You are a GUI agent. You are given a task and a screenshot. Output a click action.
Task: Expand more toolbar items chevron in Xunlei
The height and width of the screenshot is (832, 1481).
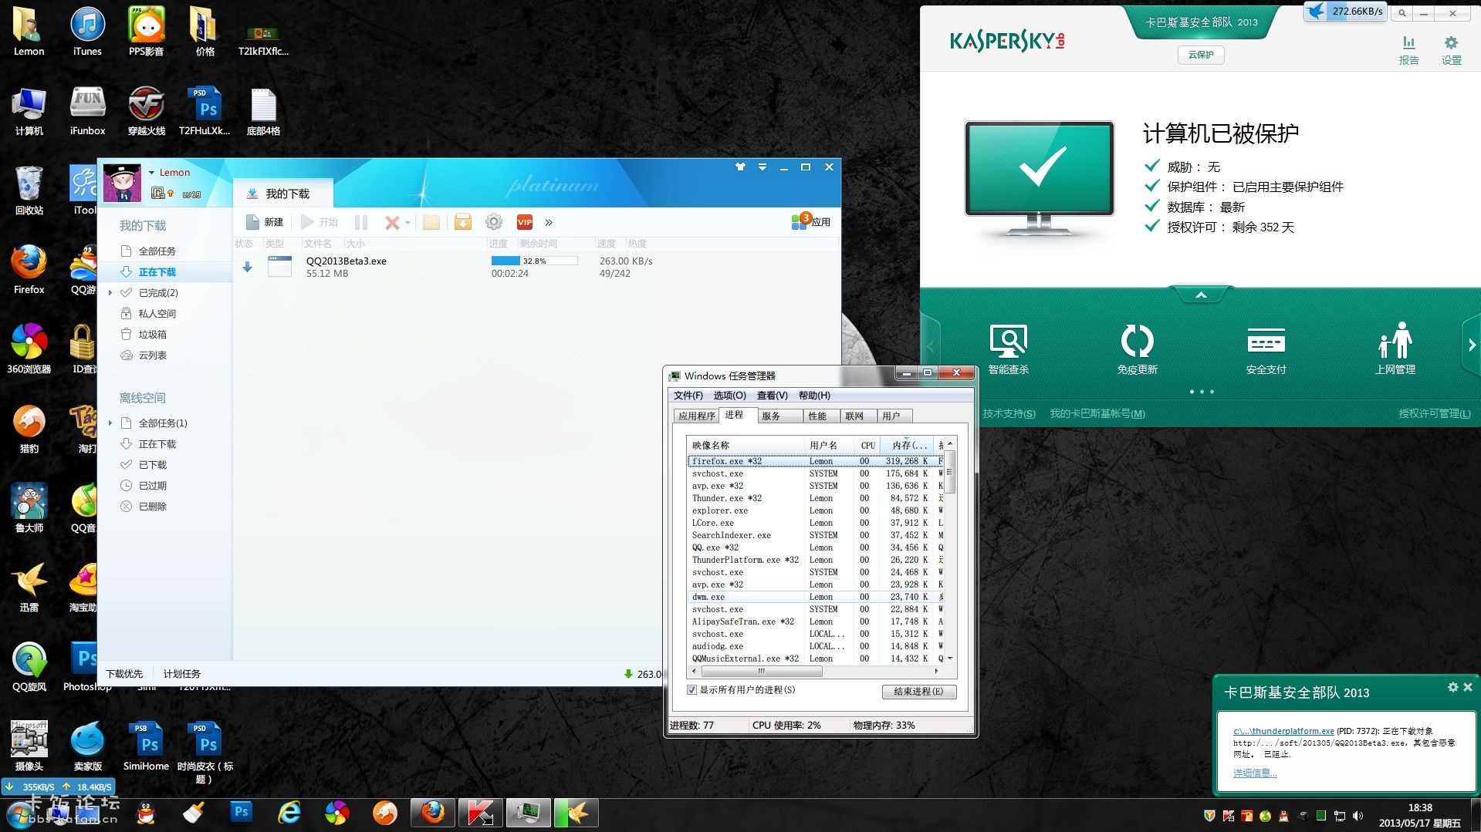tap(549, 223)
